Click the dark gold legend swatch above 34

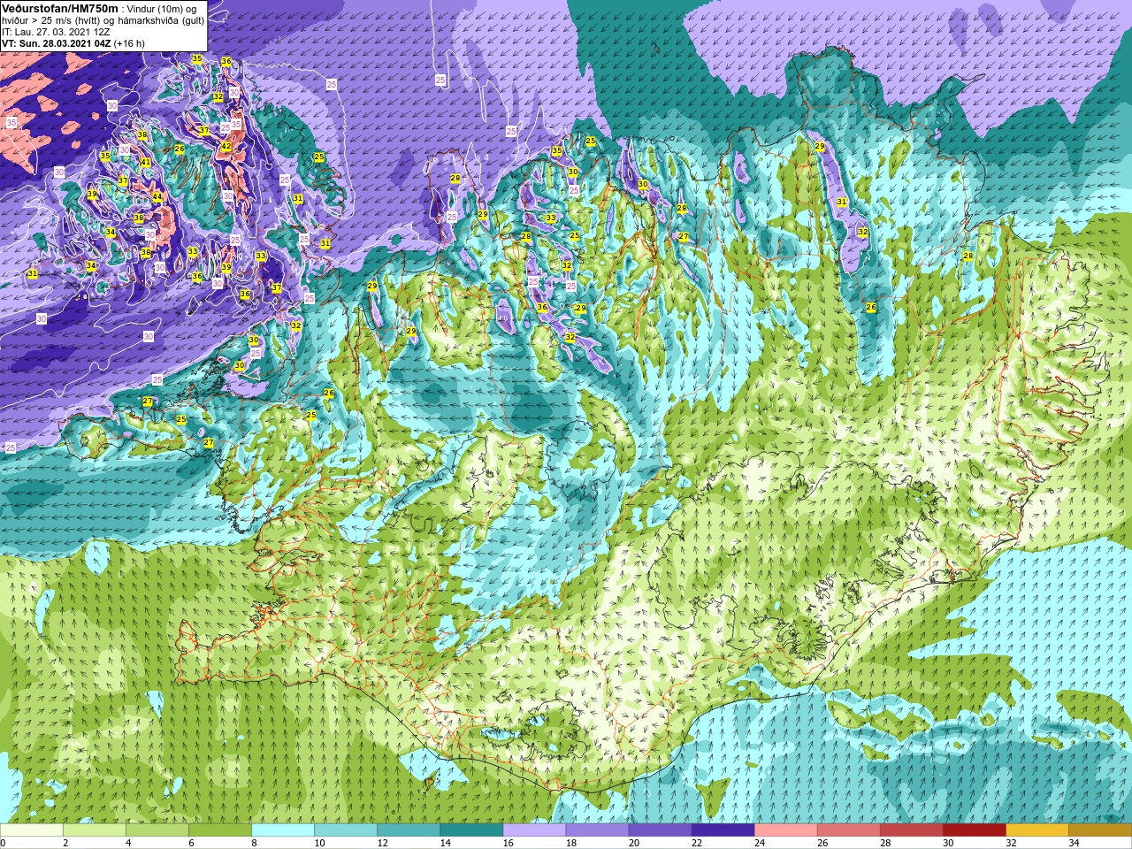click(1099, 830)
